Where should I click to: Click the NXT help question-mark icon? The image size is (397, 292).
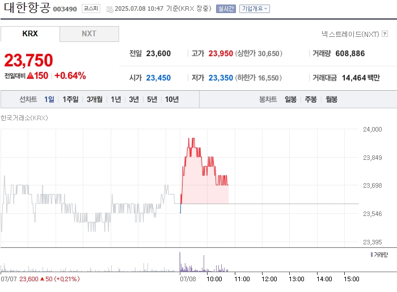click(x=385, y=33)
